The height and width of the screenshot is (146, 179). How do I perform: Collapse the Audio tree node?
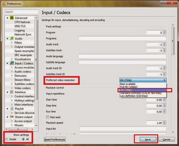tap(7, 39)
